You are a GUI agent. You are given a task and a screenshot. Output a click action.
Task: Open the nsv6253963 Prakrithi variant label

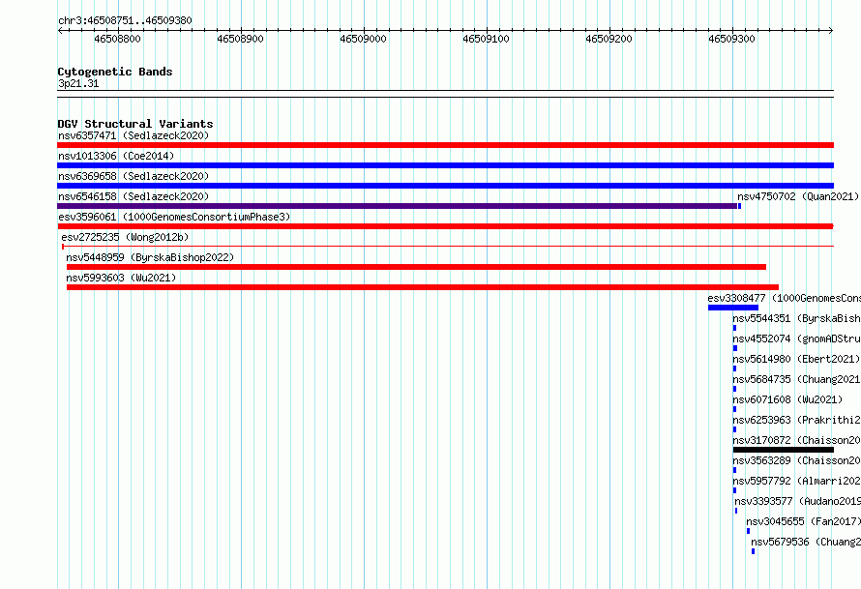click(797, 420)
